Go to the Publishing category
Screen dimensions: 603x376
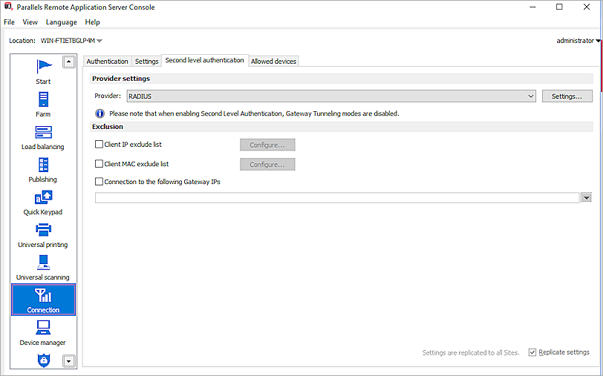[x=43, y=170]
